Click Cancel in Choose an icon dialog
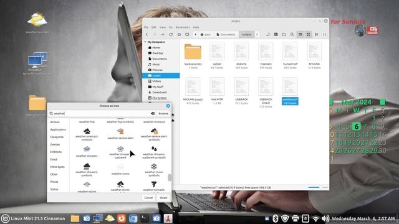The height and width of the screenshot is (224, 399). pos(148,198)
